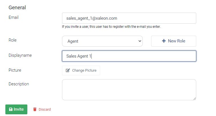Place cursor in the Displayname field

(x=129, y=56)
